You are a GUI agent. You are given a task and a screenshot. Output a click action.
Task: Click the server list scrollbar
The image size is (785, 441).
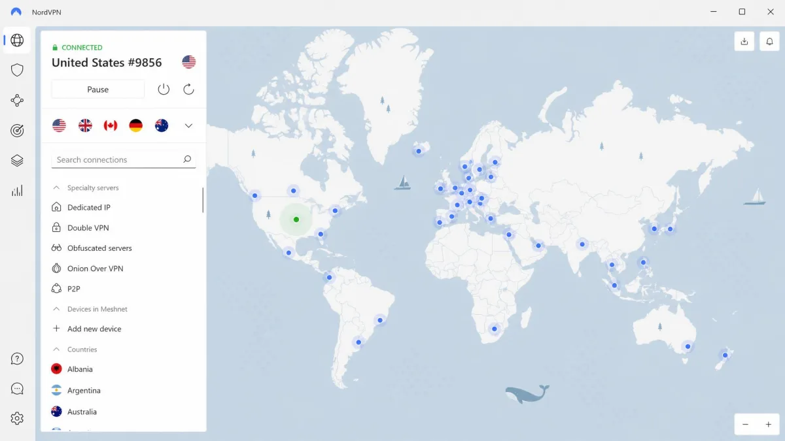click(x=203, y=200)
